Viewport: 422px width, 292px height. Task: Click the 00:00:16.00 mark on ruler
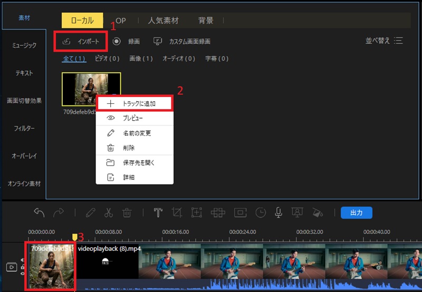pyautogui.click(x=176, y=232)
